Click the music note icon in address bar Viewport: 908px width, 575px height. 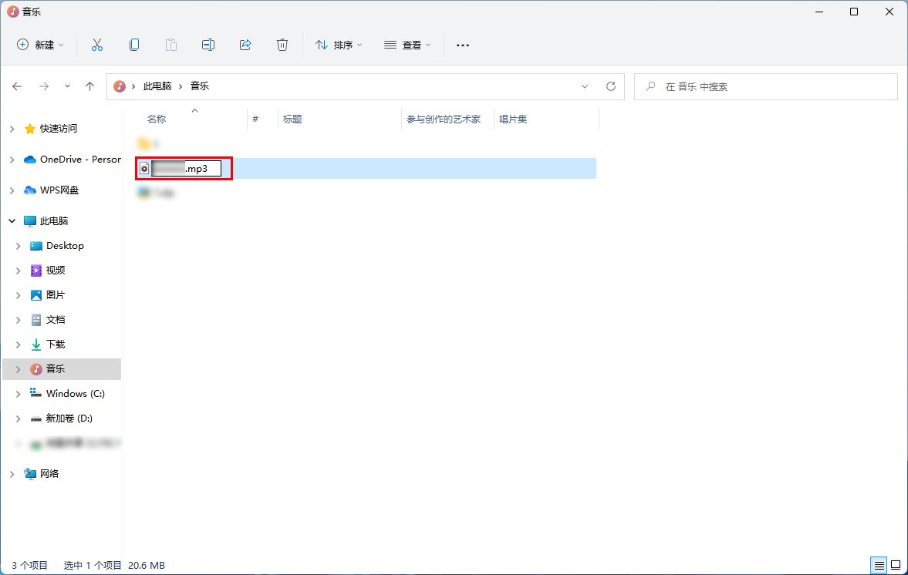tap(117, 86)
